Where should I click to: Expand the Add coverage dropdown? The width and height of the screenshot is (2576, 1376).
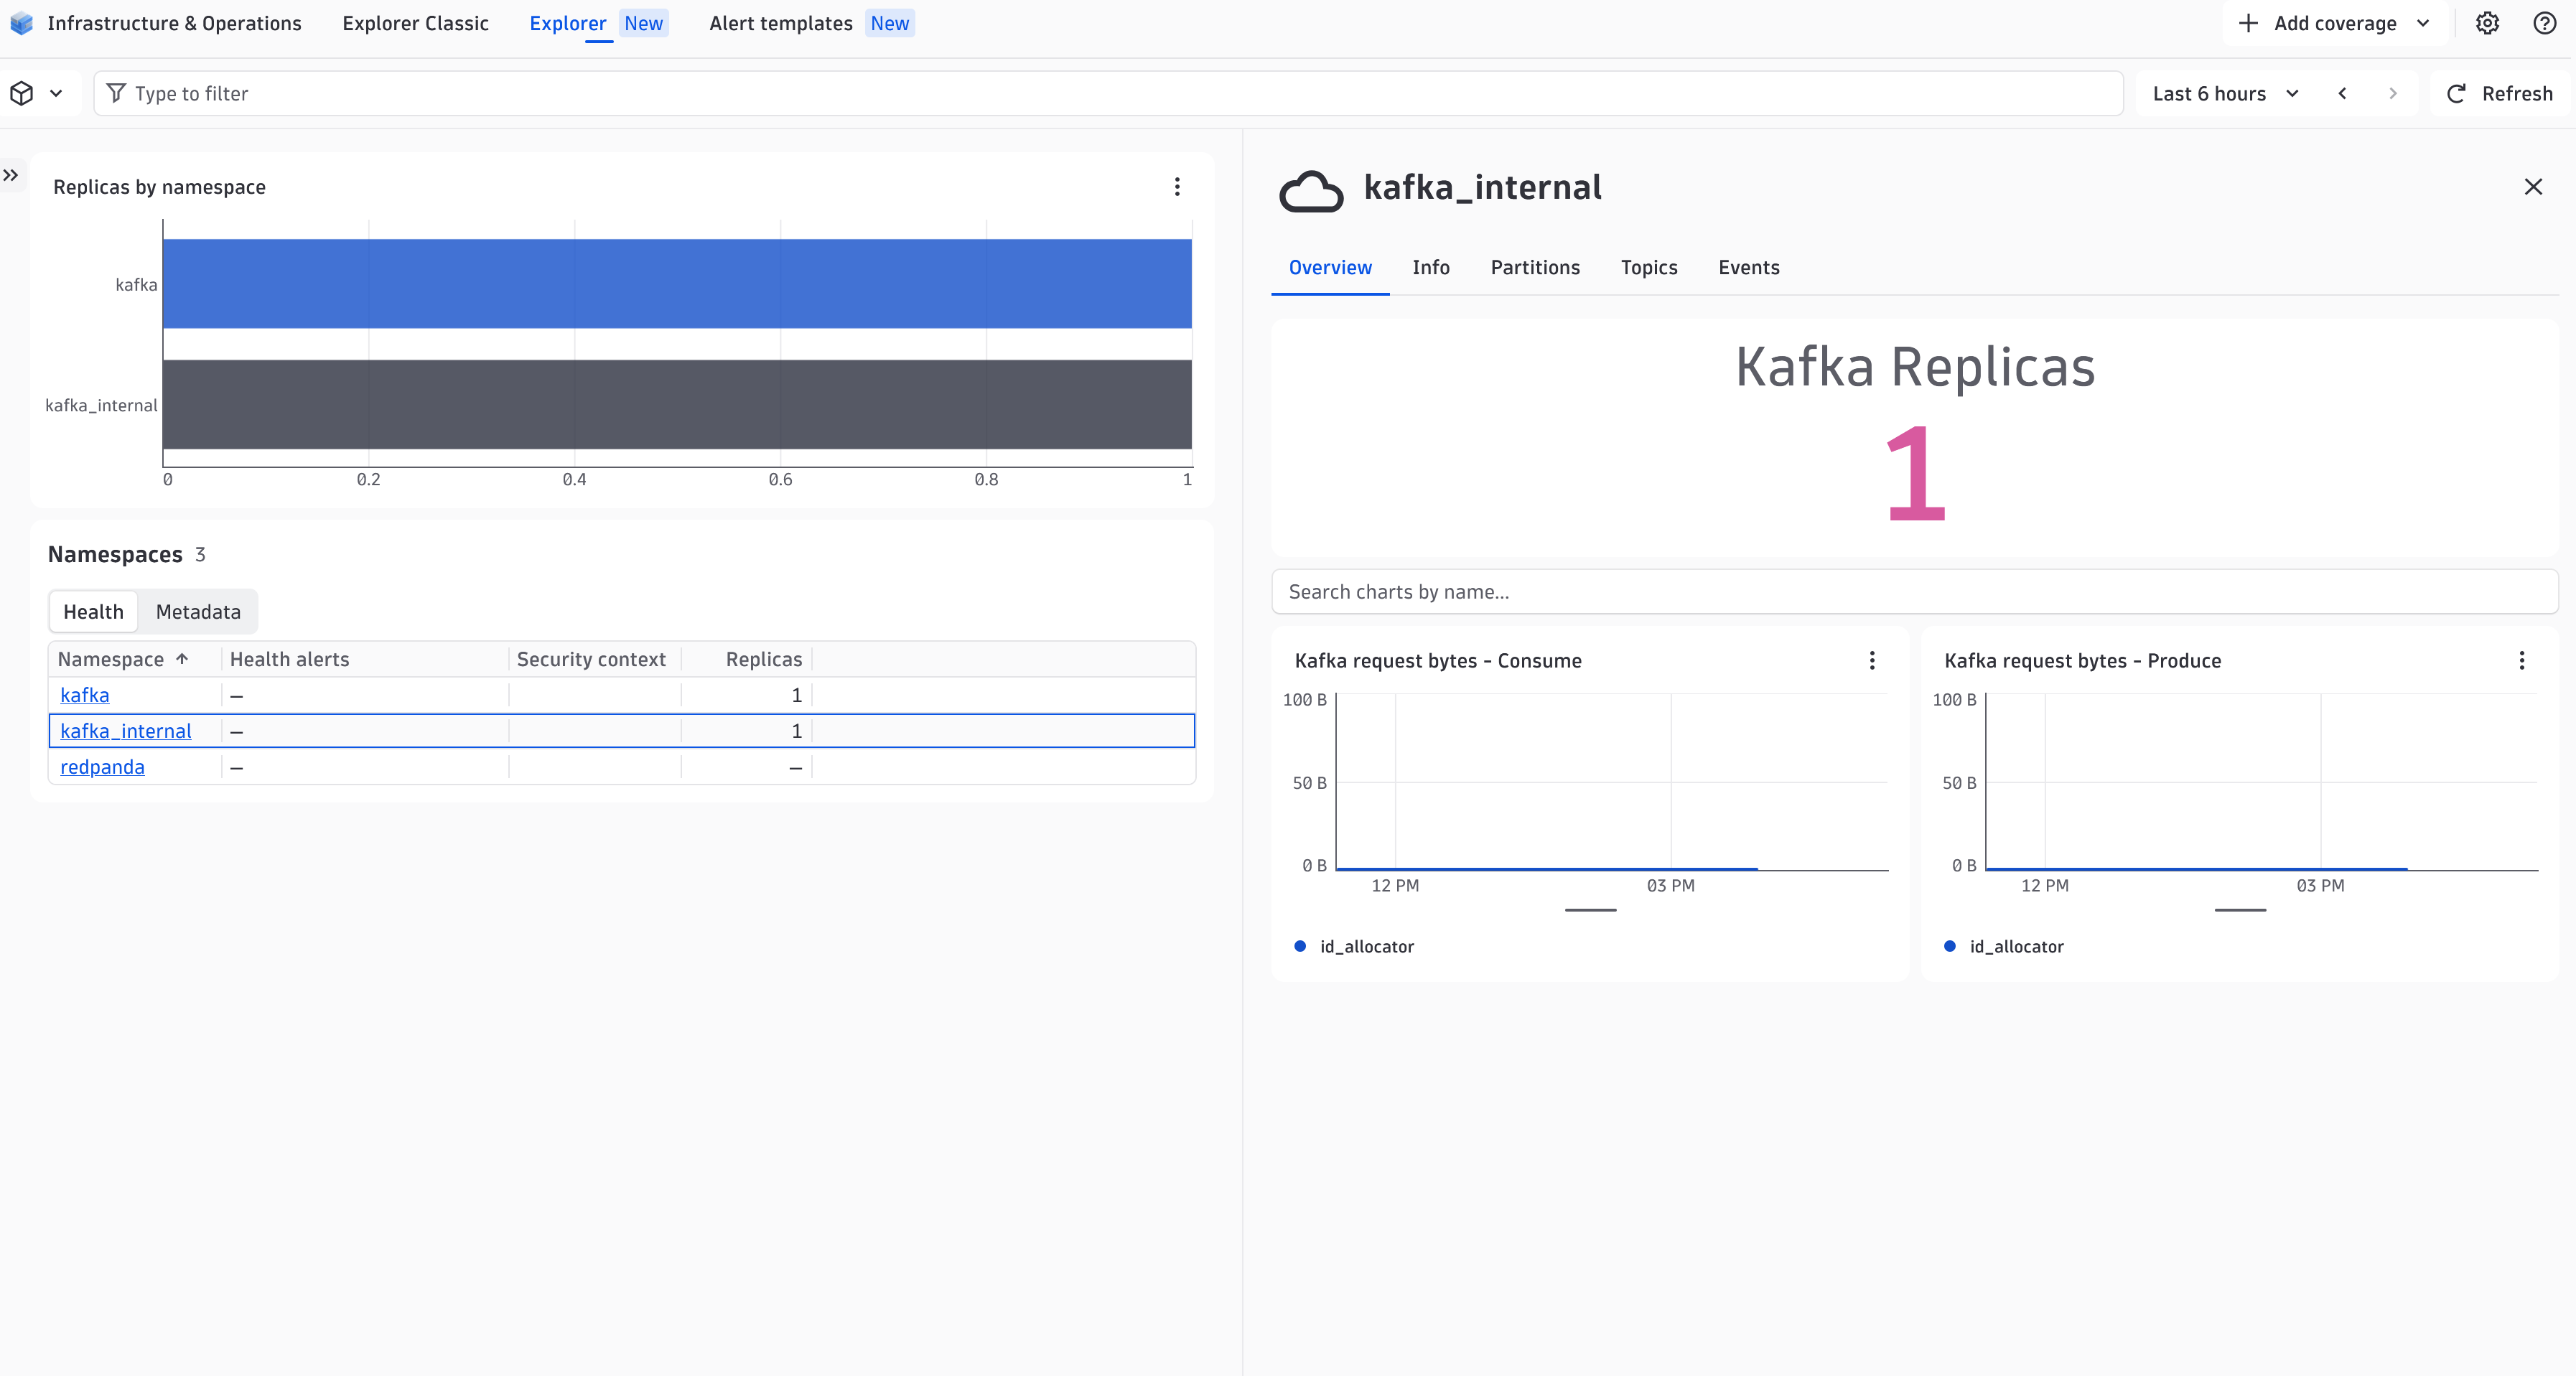point(2336,23)
